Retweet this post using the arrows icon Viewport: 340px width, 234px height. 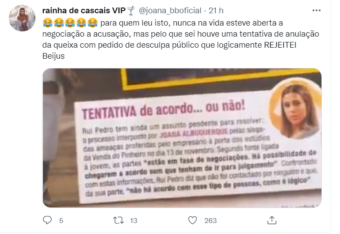118,220
